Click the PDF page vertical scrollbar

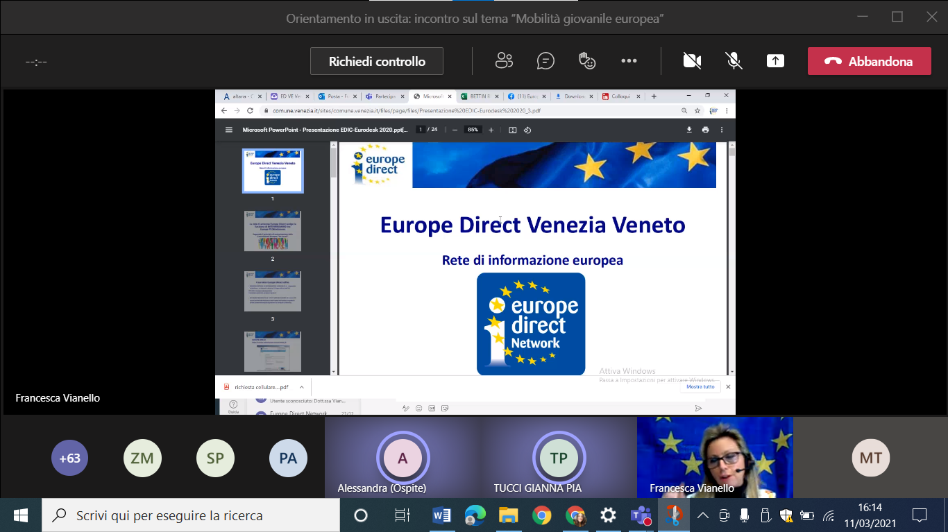731,258
